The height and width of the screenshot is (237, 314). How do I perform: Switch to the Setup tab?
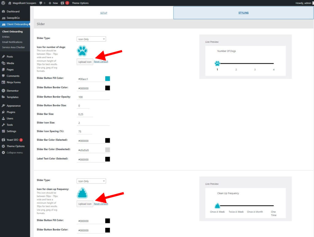(104, 13)
